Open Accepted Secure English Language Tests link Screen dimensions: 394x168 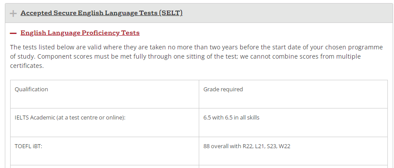pyautogui.click(x=101, y=13)
